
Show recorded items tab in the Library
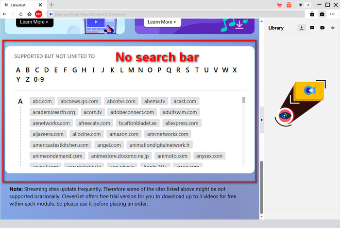click(322, 28)
